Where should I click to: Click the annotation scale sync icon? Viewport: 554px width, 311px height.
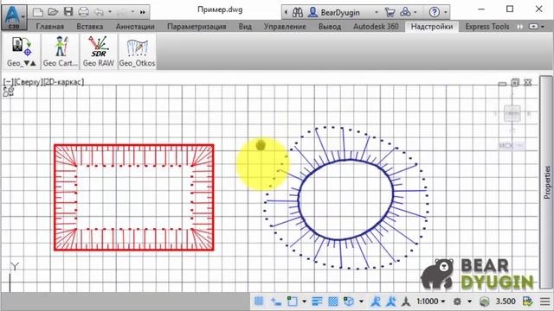[x=406, y=301]
